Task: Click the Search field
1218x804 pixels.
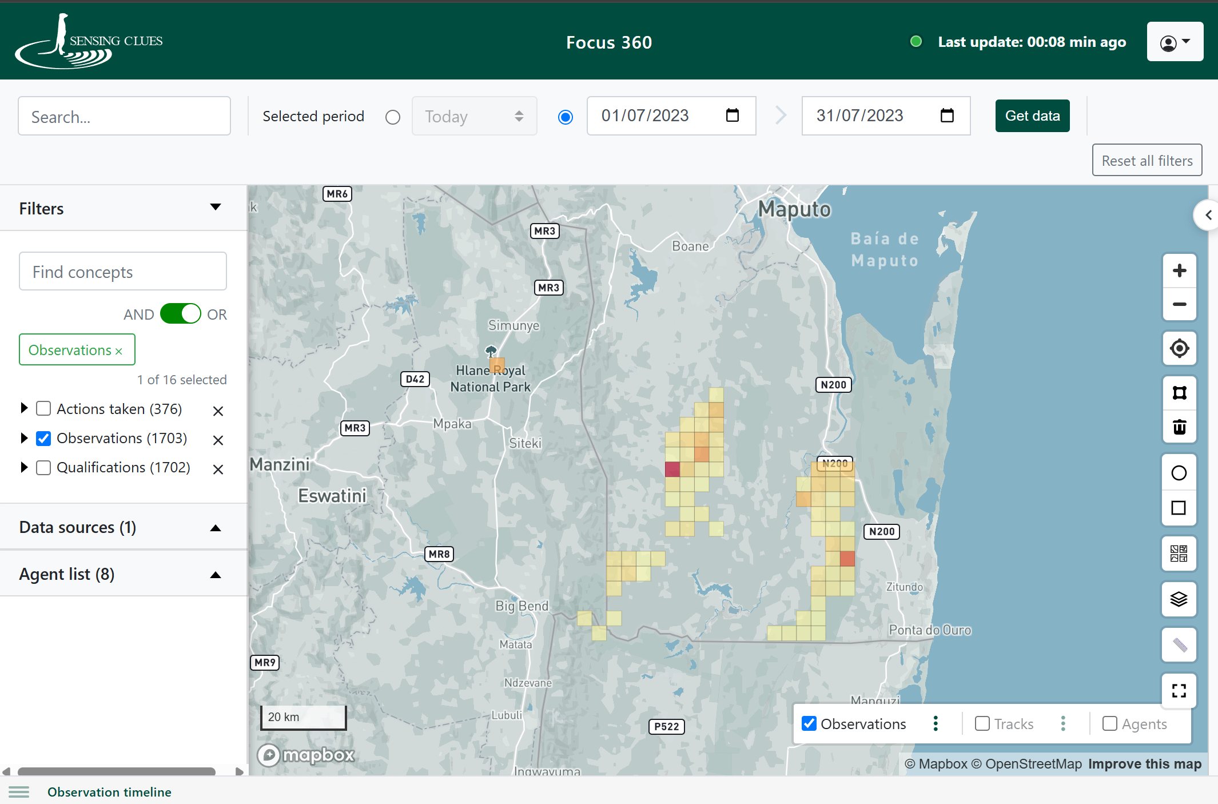Action: coord(124,116)
